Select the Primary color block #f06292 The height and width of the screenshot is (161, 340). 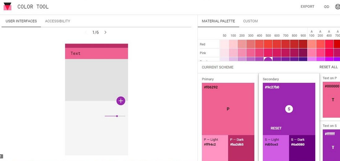pyautogui.click(x=228, y=109)
